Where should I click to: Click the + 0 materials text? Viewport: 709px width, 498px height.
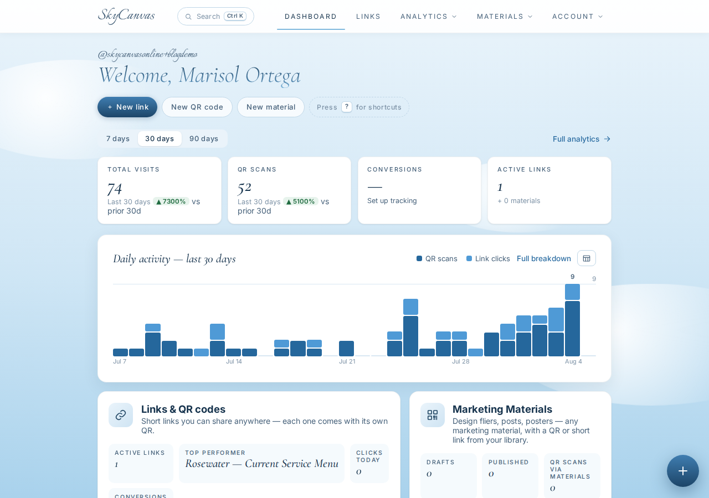(518, 201)
